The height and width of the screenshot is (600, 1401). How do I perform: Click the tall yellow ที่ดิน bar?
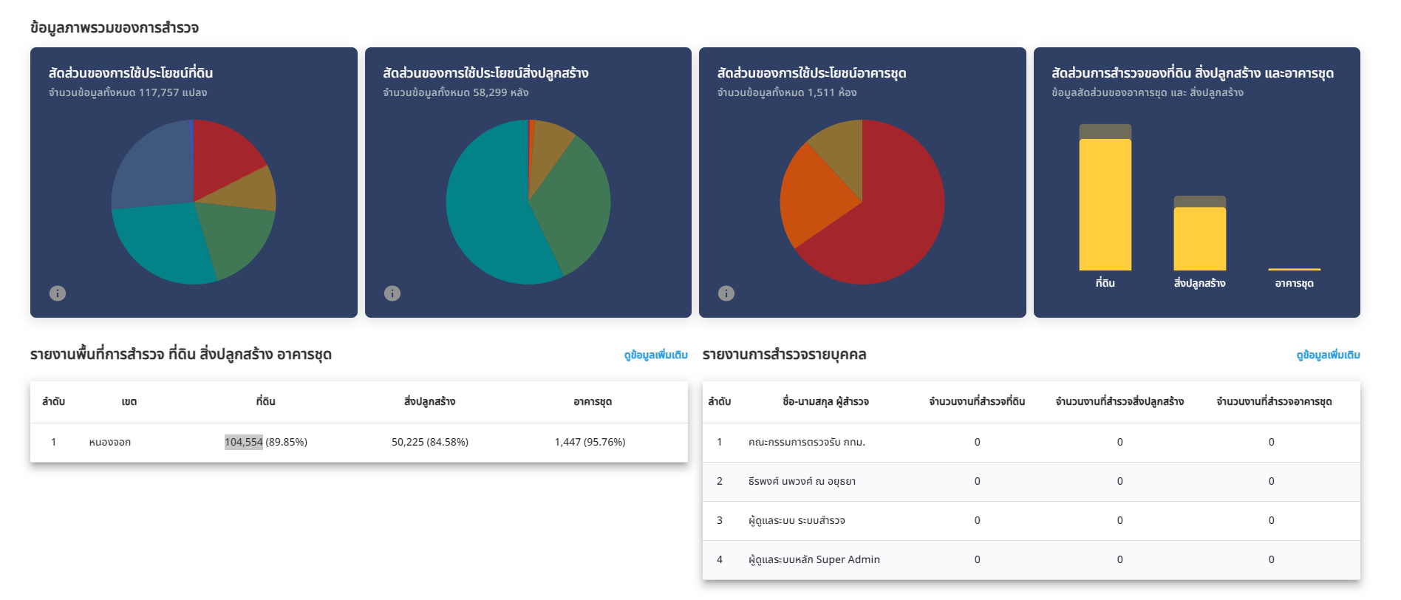1105,207
